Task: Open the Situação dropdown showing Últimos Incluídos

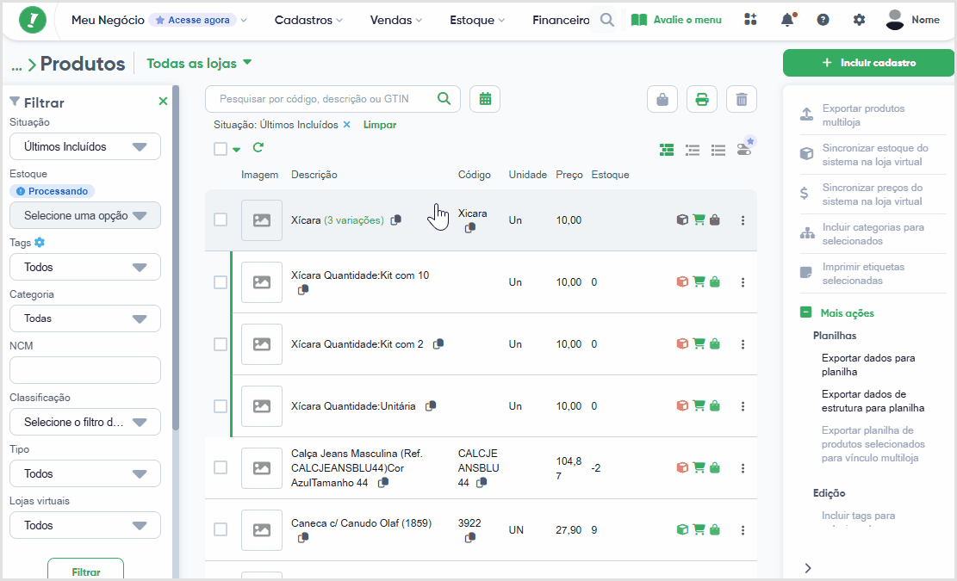Action: [84, 146]
